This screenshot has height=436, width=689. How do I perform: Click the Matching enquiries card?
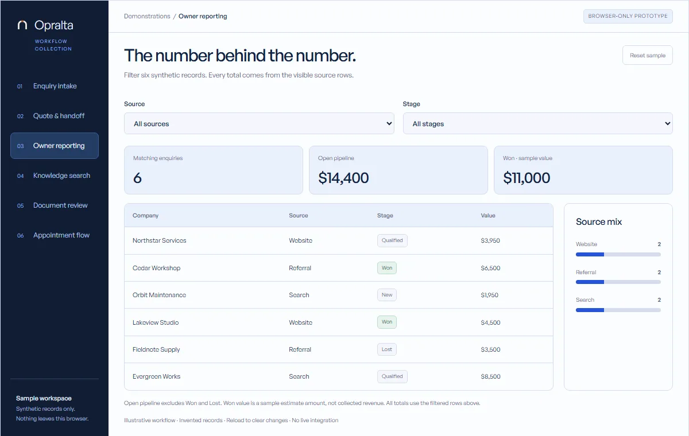pyautogui.click(x=214, y=170)
